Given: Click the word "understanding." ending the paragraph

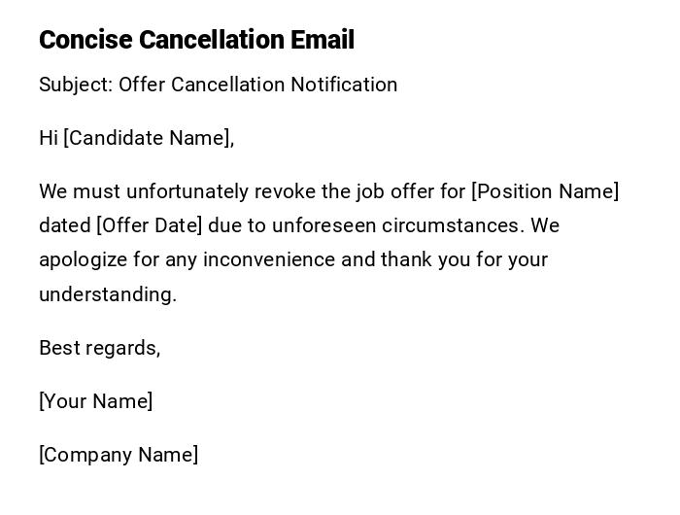Looking at the screenshot, I should [x=108, y=294].
